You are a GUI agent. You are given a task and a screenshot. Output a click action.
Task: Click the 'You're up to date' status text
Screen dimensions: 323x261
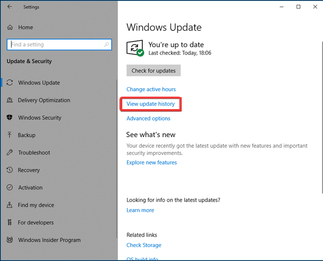coord(176,45)
